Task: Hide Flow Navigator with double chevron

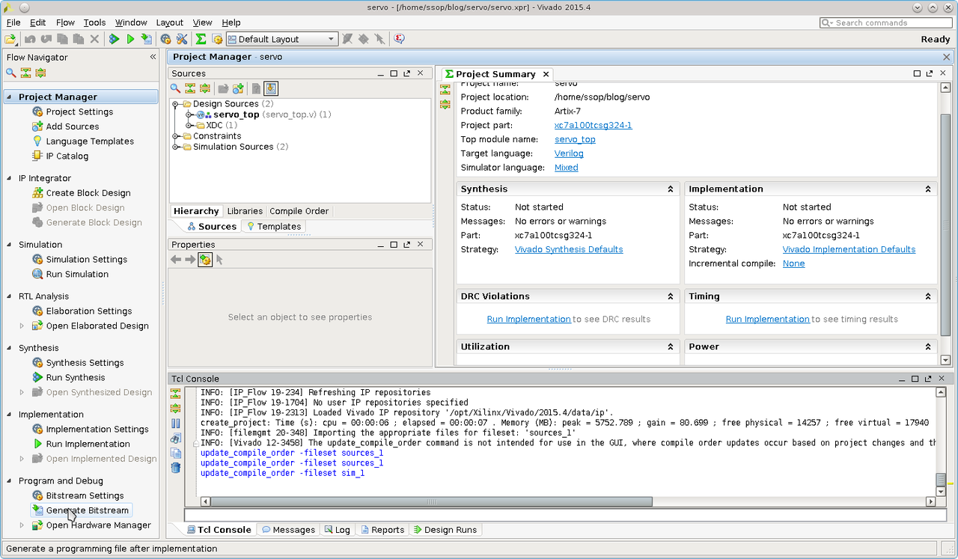Action: (153, 57)
